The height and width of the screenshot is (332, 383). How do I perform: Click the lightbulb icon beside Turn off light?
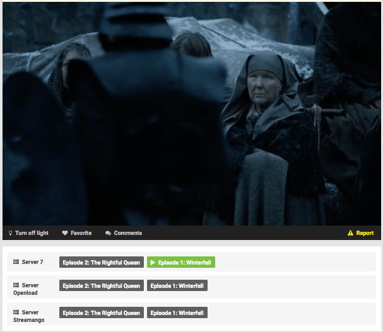point(10,233)
